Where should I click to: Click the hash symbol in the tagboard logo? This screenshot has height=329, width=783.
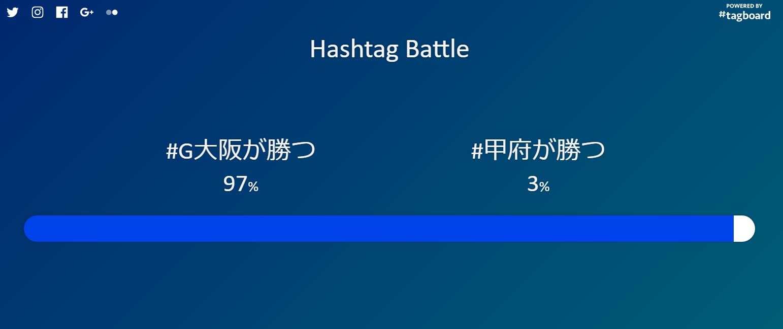pyautogui.click(x=722, y=15)
